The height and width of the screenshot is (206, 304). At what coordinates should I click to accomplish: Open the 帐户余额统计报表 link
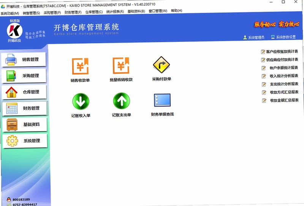pos(284,68)
